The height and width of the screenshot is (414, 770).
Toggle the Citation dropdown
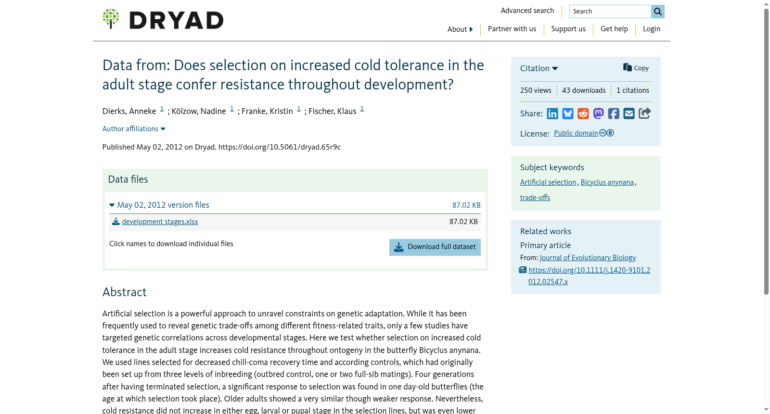539,68
